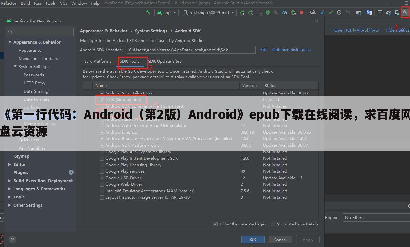Expand the Tools settings node
Screen dimensions: 410x247
10,197
